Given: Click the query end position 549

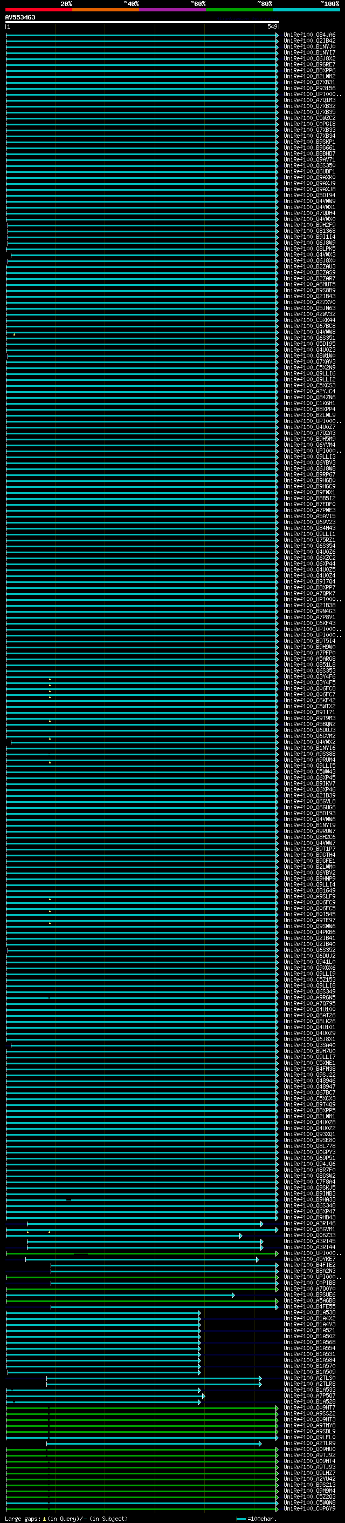Looking at the screenshot, I should click(272, 26).
